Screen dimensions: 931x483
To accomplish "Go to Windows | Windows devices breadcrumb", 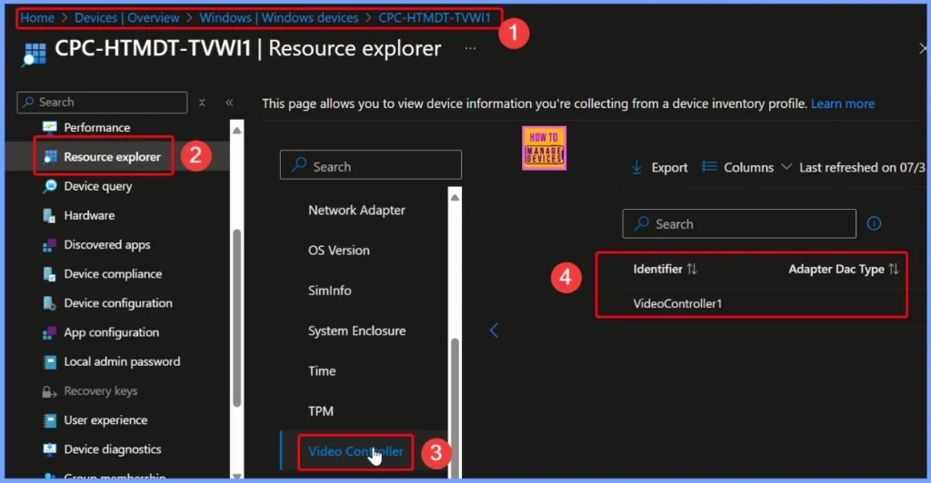I will point(279,18).
